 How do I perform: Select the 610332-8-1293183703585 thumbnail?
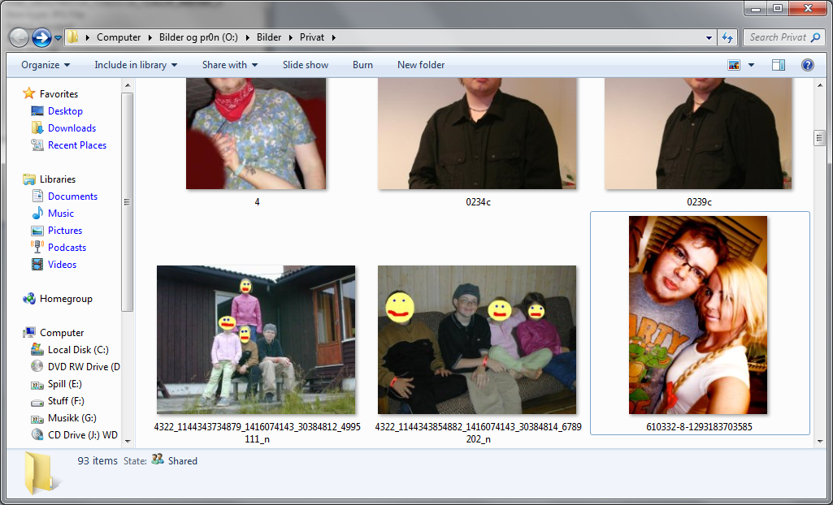coord(698,315)
